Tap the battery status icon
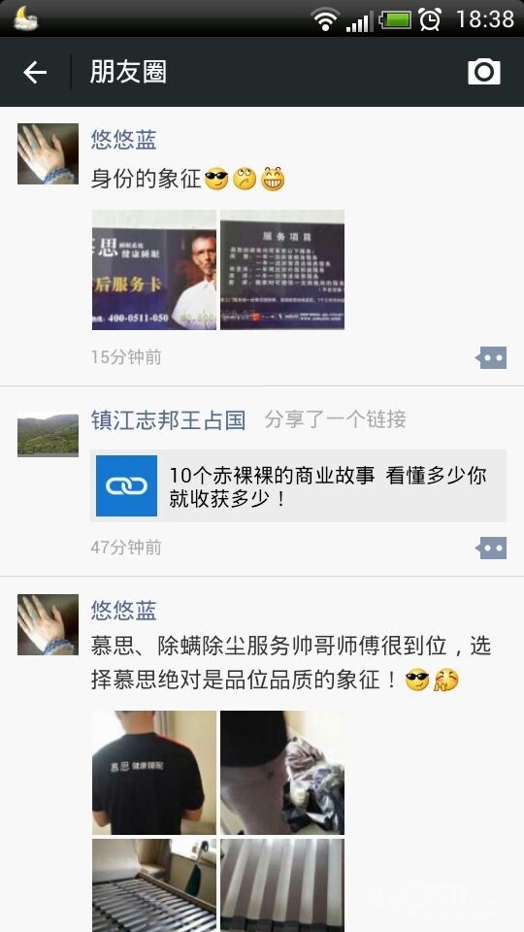 coord(395,19)
